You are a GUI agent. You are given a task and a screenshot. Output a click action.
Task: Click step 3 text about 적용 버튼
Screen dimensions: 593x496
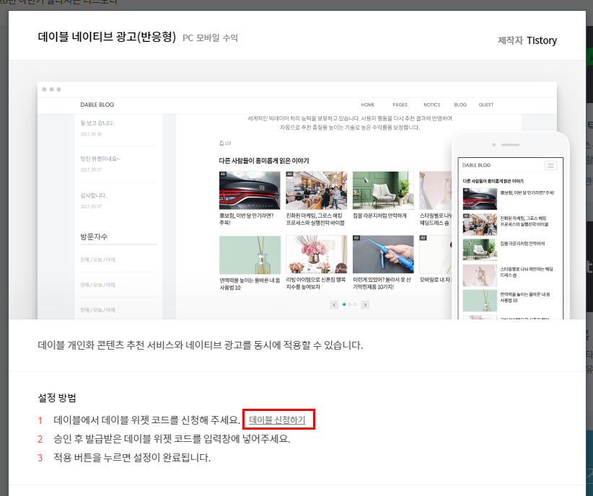click(132, 458)
